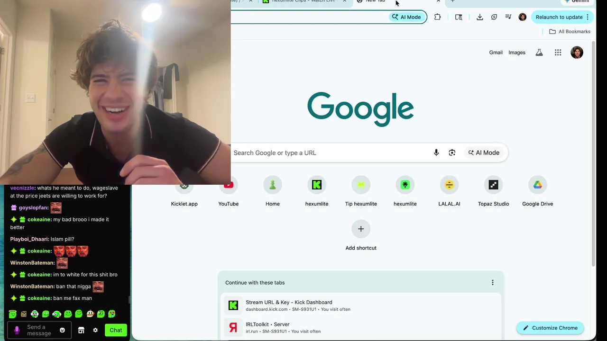Select the heart-eyes emote in emote row
Screen dimensions: 607x341
point(112,314)
